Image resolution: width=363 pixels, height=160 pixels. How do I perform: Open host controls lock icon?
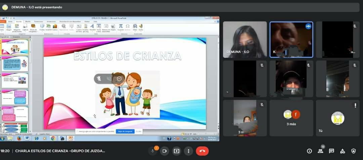pos(354,151)
